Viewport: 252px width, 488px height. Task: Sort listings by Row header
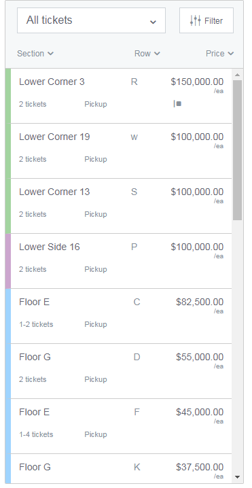pyautogui.click(x=147, y=54)
